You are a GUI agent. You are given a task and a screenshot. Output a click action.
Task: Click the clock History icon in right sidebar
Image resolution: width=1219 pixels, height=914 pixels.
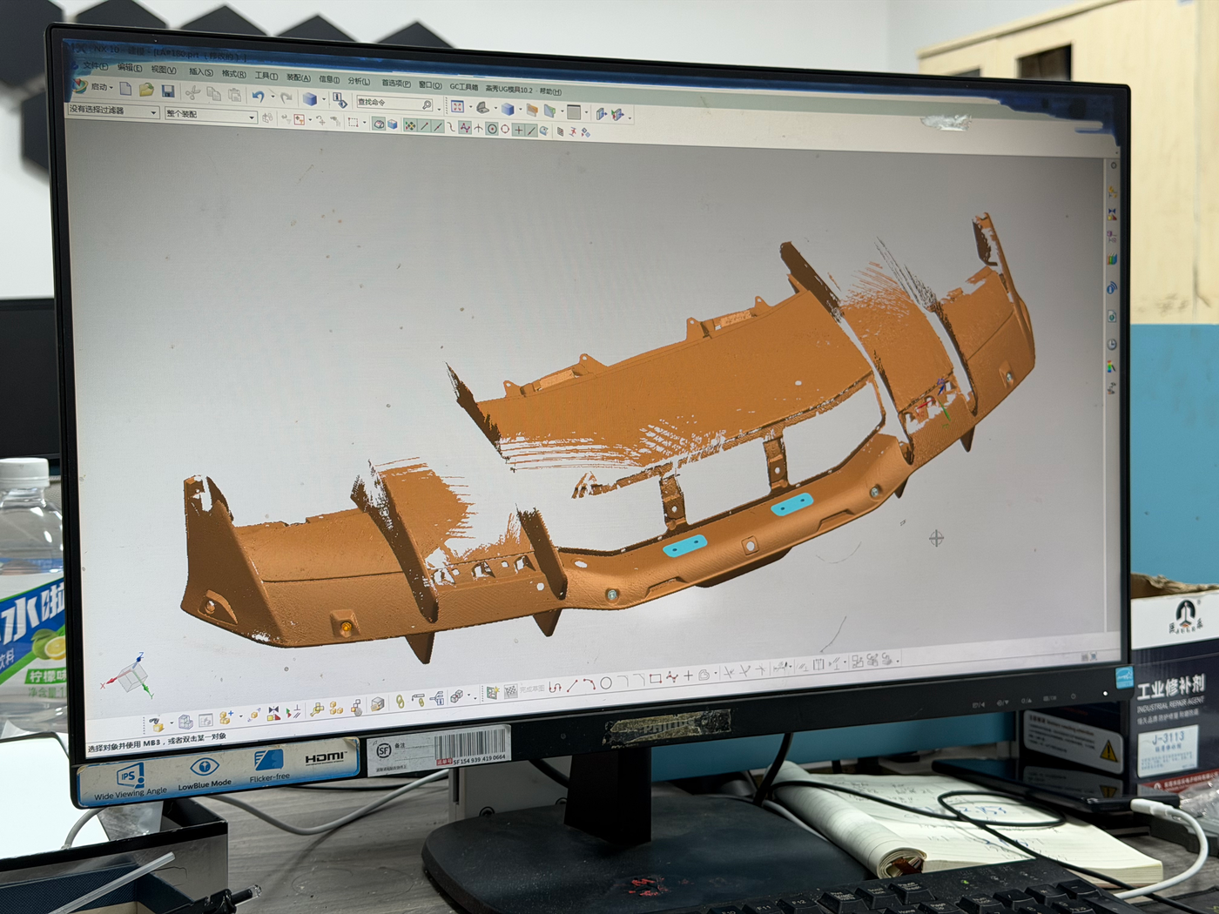click(1112, 345)
